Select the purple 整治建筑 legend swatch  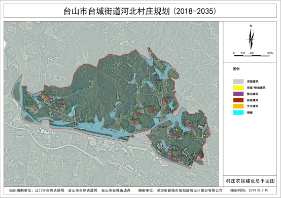tap(238, 94)
